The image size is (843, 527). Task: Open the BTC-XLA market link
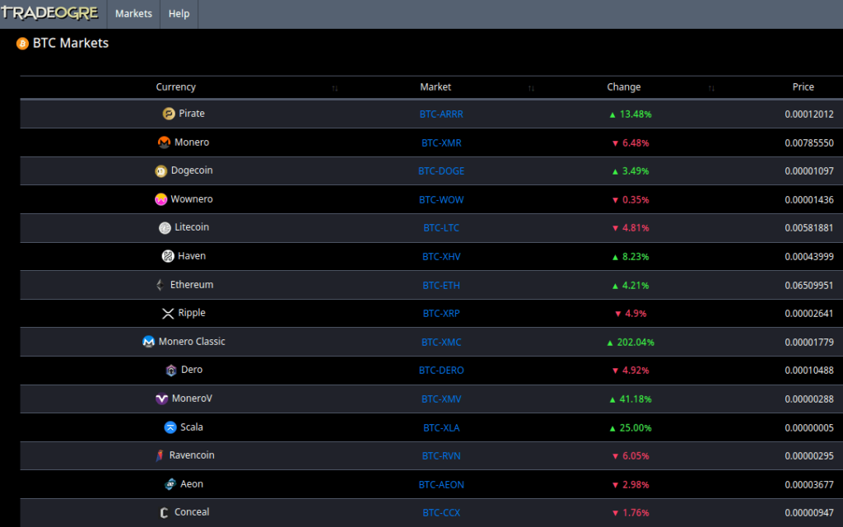tap(441, 428)
